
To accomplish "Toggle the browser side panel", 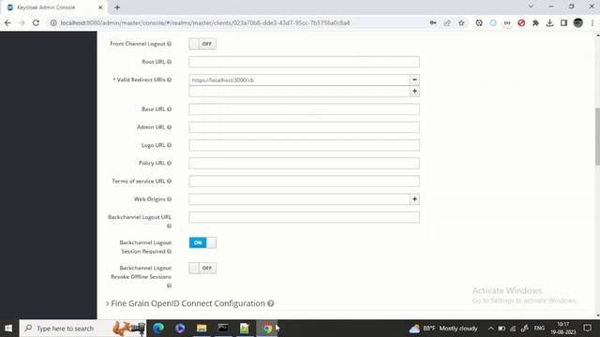I will tap(563, 22).
